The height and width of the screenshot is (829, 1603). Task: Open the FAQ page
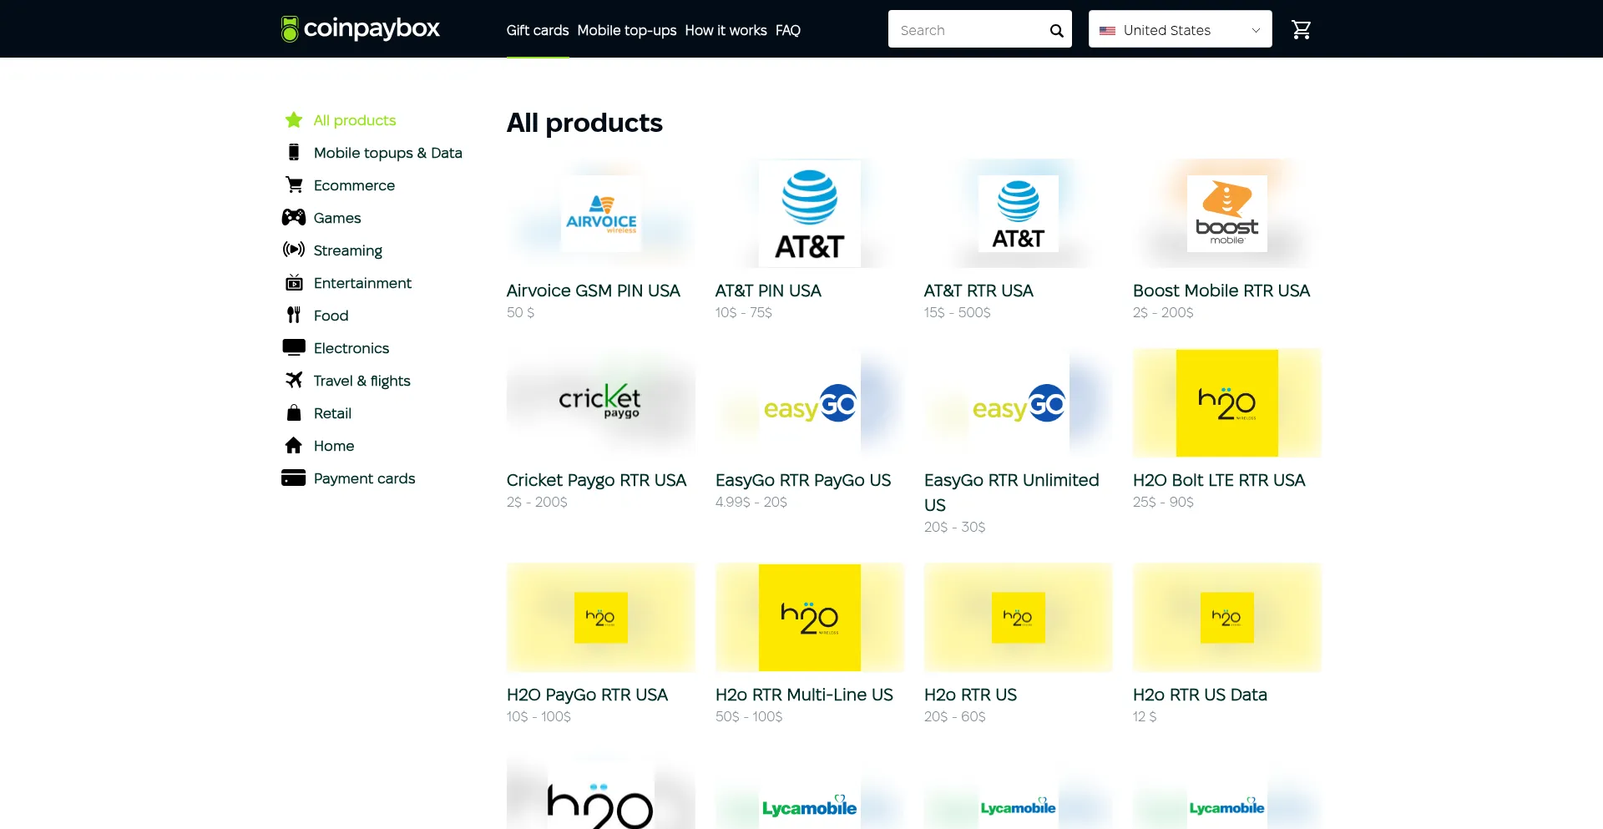pyautogui.click(x=788, y=30)
